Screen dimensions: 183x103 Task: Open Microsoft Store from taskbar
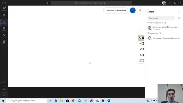pos(67,100)
